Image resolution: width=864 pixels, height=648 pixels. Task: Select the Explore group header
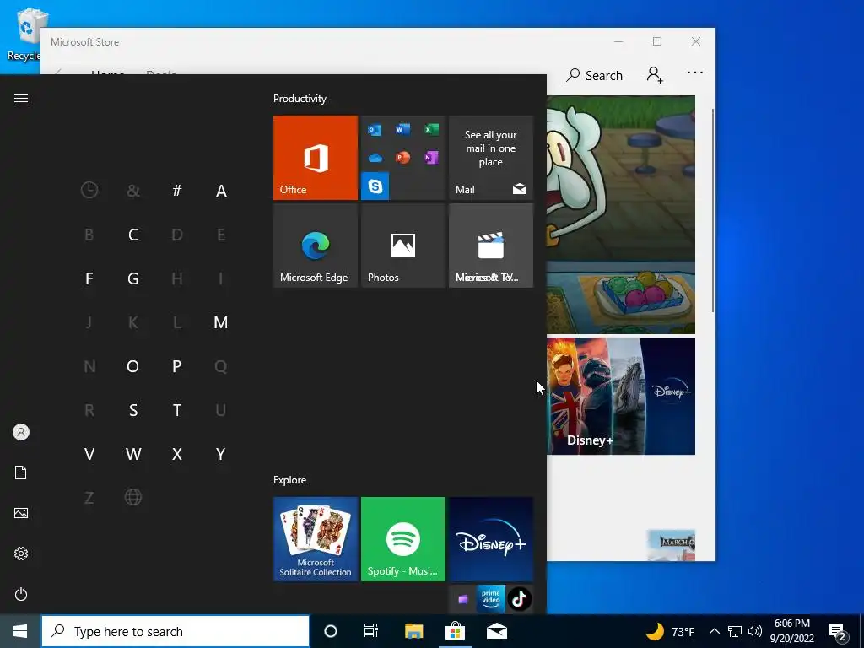click(x=290, y=480)
